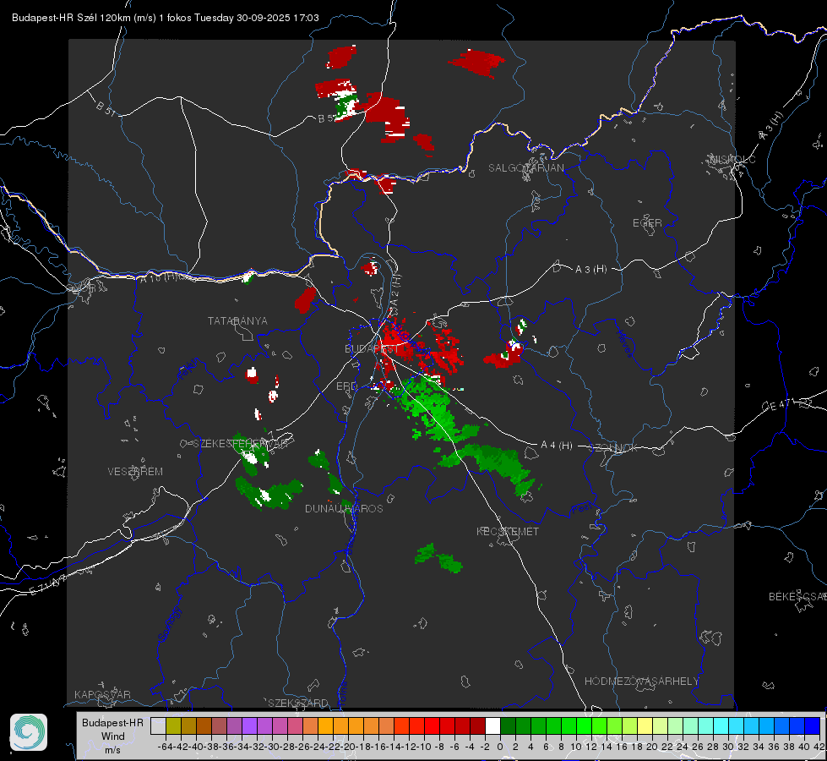Select the white 0 m/s legend swatch
827x761 pixels.
[492, 726]
